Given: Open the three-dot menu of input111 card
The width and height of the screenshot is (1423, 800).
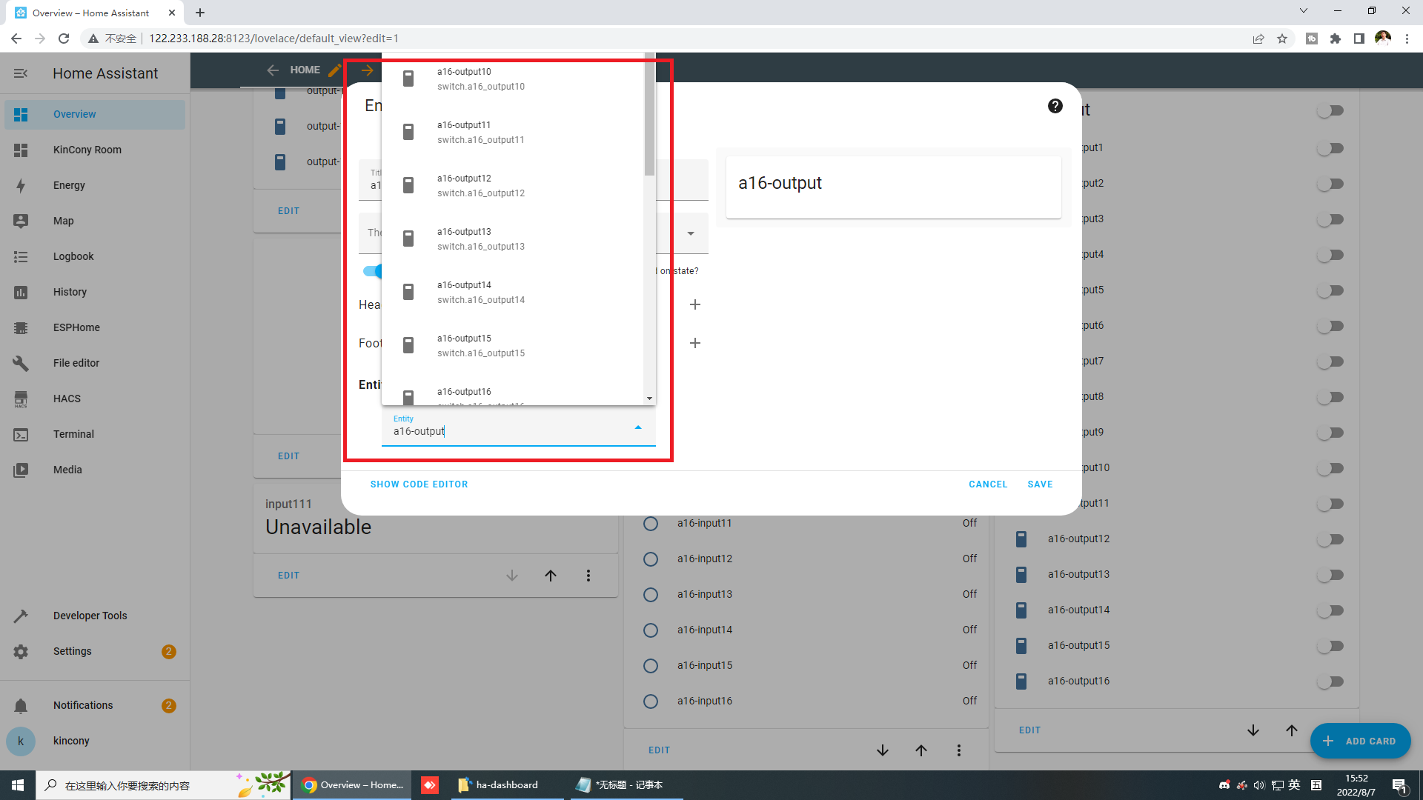Looking at the screenshot, I should tap(588, 576).
